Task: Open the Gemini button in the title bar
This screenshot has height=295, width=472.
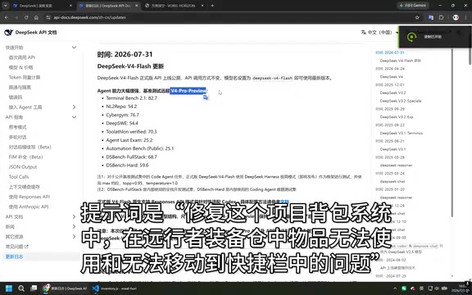Action: (x=413, y=6)
